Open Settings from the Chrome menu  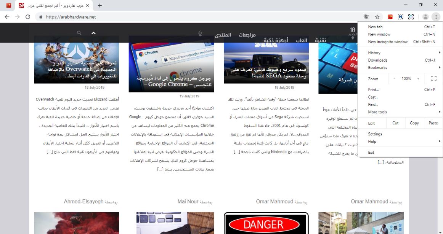tap(400, 134)
